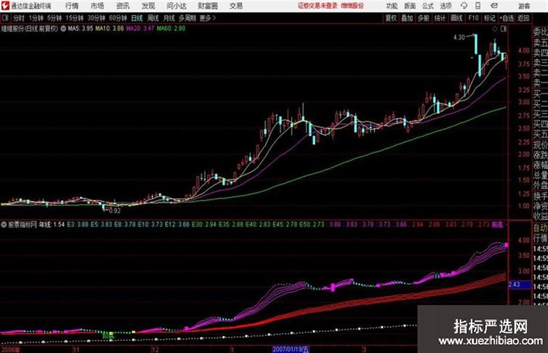Viewport: 548px width, 353px height.
Task: Open the mobile phone icon in title bar
Action: click(x=478, y=6)
